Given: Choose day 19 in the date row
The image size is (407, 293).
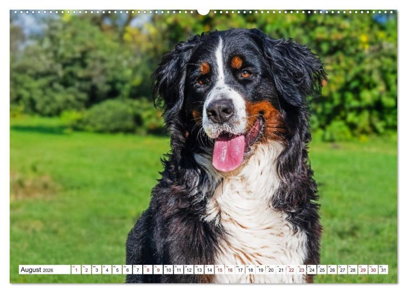Looking at the screenshot, I should pyautogui.click(x=260, y=270).
